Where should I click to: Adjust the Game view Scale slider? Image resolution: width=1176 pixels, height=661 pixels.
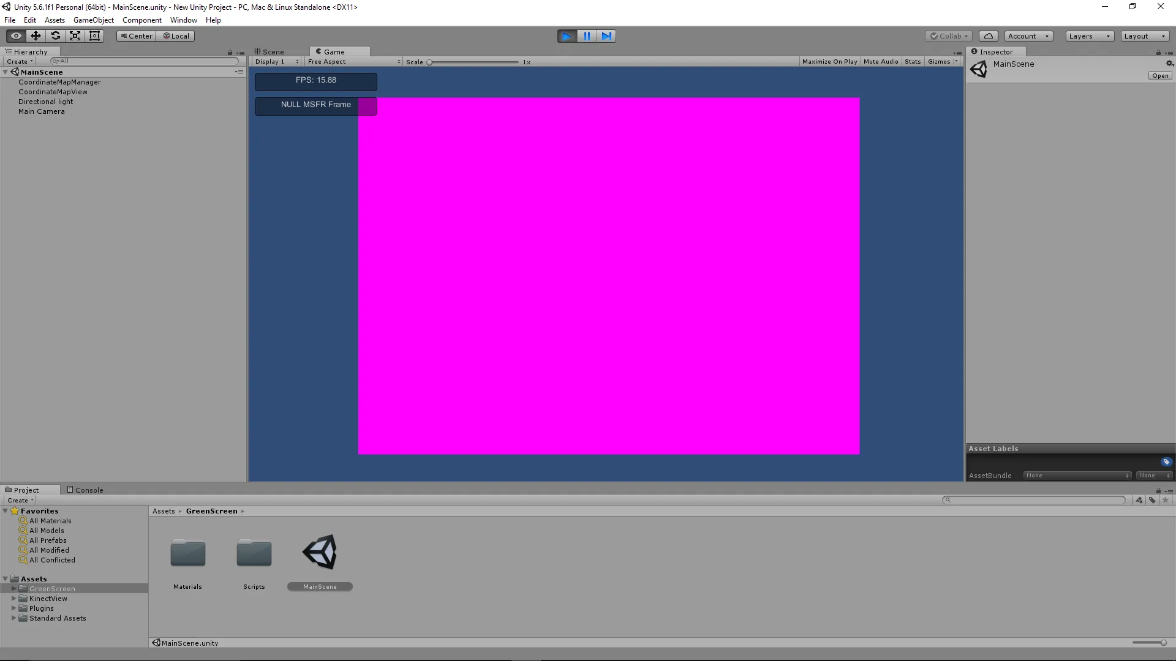[x=430, y=62]
